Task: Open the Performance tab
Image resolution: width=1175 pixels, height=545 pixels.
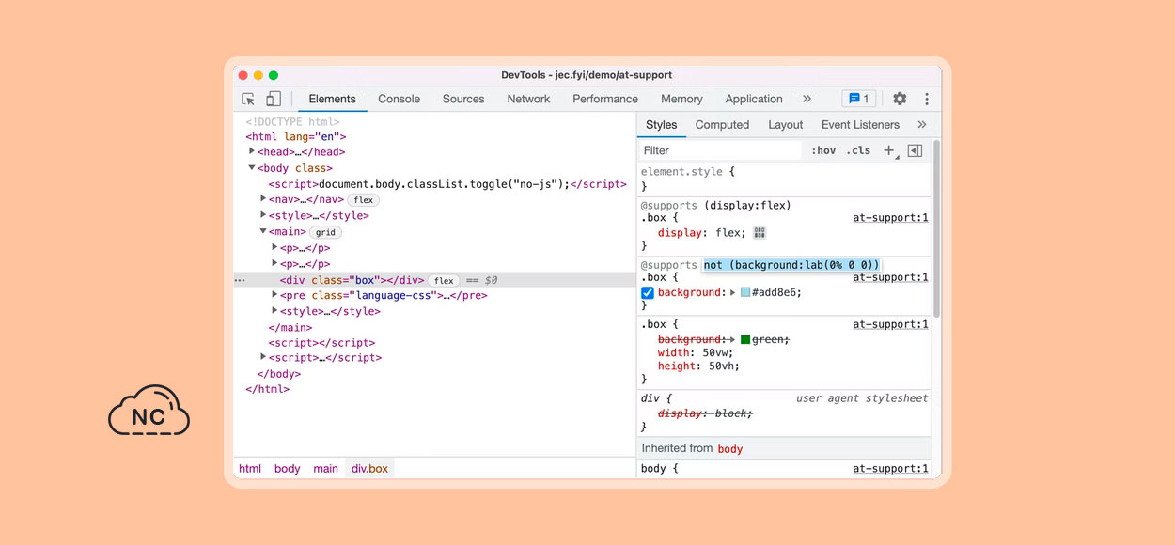Action: click(605, 99)
